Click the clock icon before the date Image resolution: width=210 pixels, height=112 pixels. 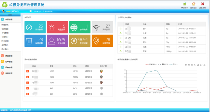click(x=31, y=11)
